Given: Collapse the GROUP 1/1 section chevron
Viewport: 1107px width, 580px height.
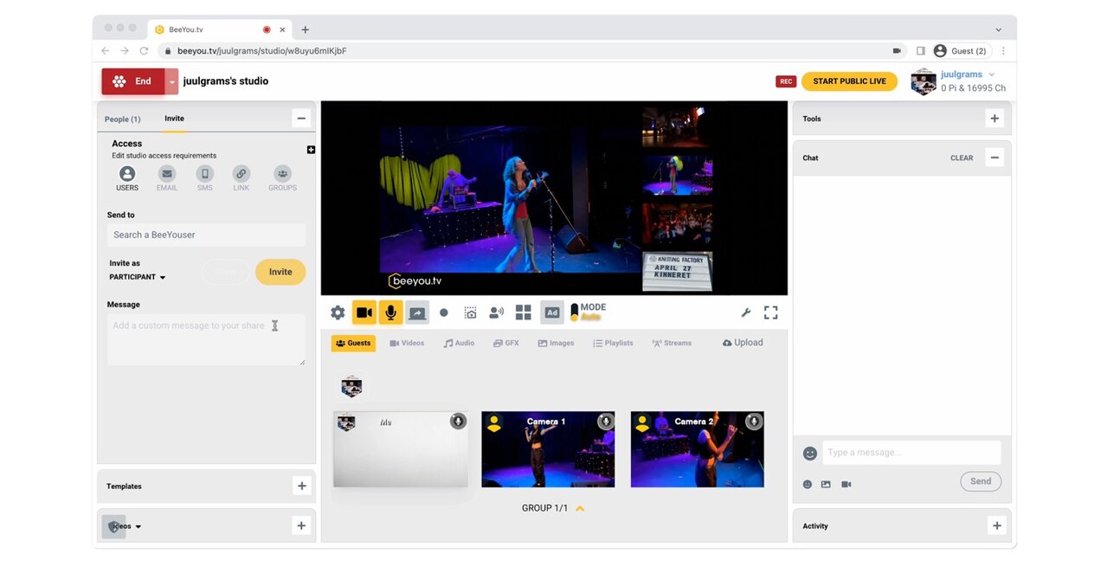Looking at the screenshot, I should coord(578,508).
